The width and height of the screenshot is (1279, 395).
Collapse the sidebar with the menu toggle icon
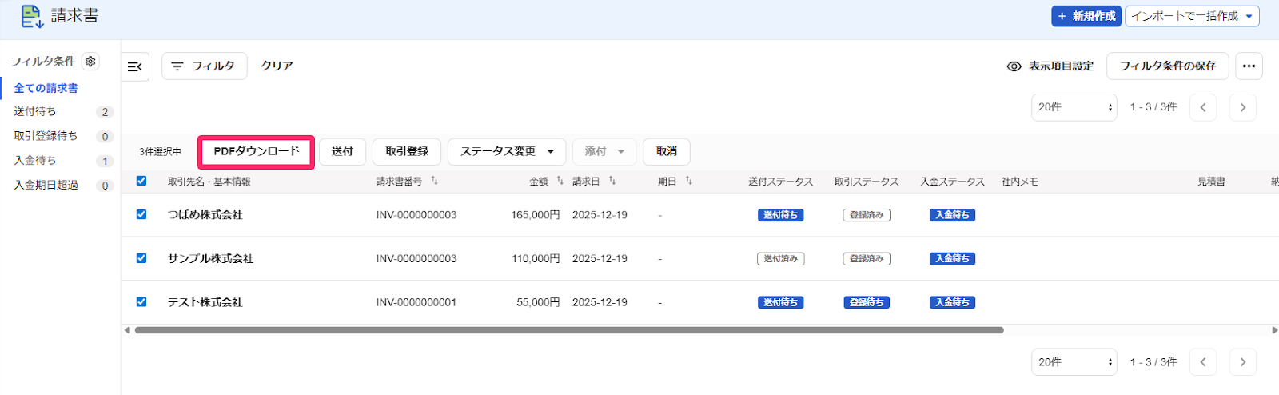[135, 66]
